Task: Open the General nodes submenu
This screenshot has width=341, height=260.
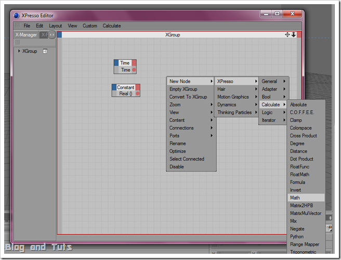Action: tap(273, 81)
